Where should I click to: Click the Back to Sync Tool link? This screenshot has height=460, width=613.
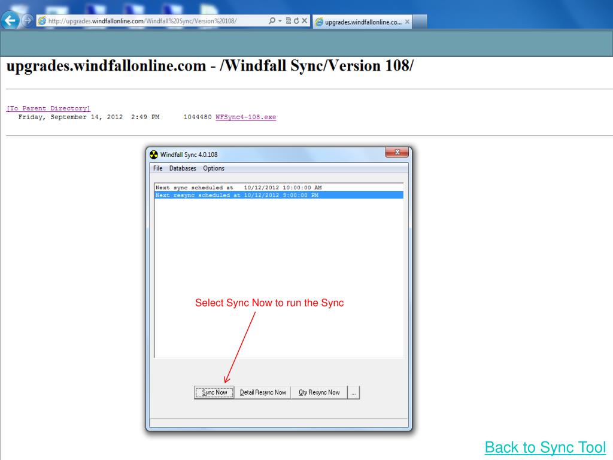coord(545,447)
